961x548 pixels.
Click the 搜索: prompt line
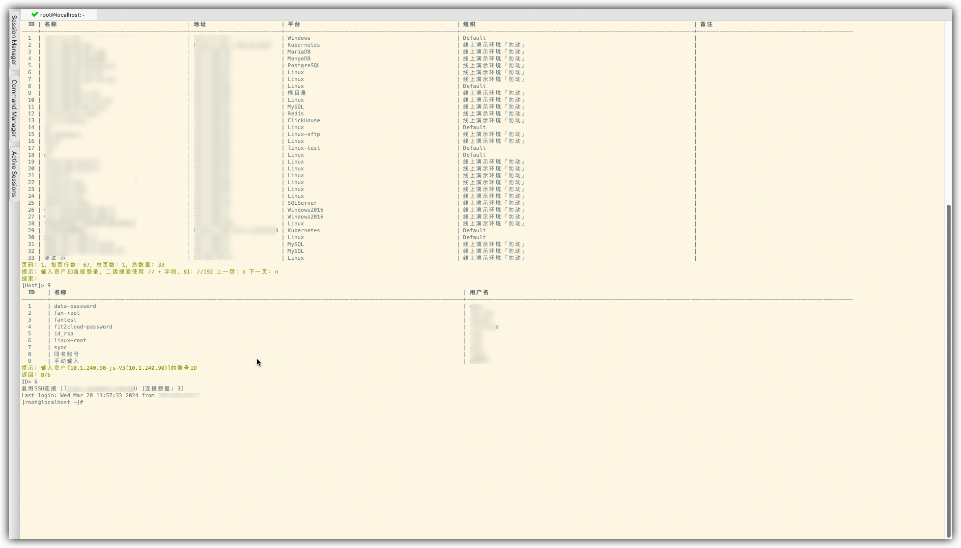point(29,278)
